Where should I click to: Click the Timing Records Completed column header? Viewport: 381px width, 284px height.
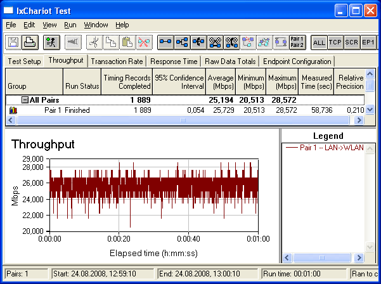(127, 82)
